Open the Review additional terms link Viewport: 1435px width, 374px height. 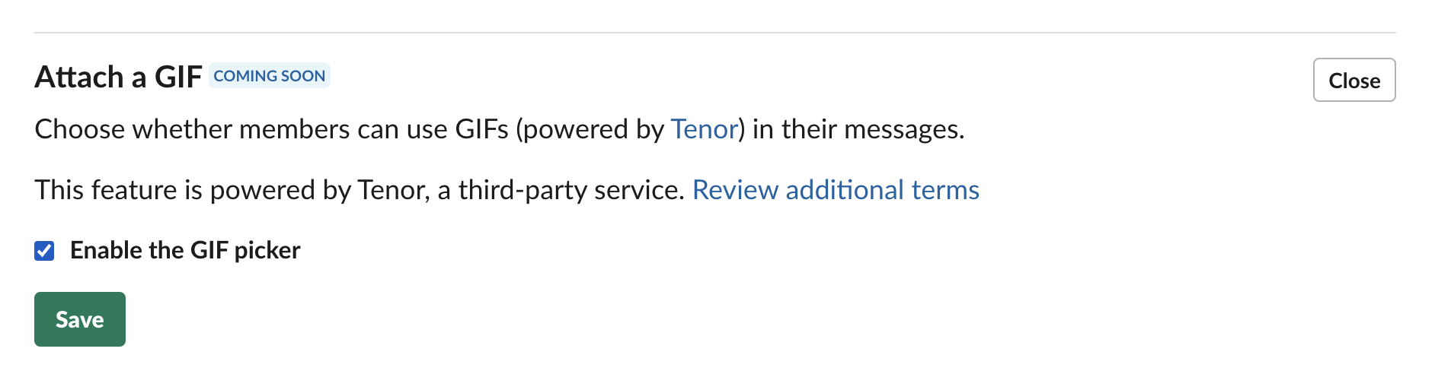click(x=835, y=190)
